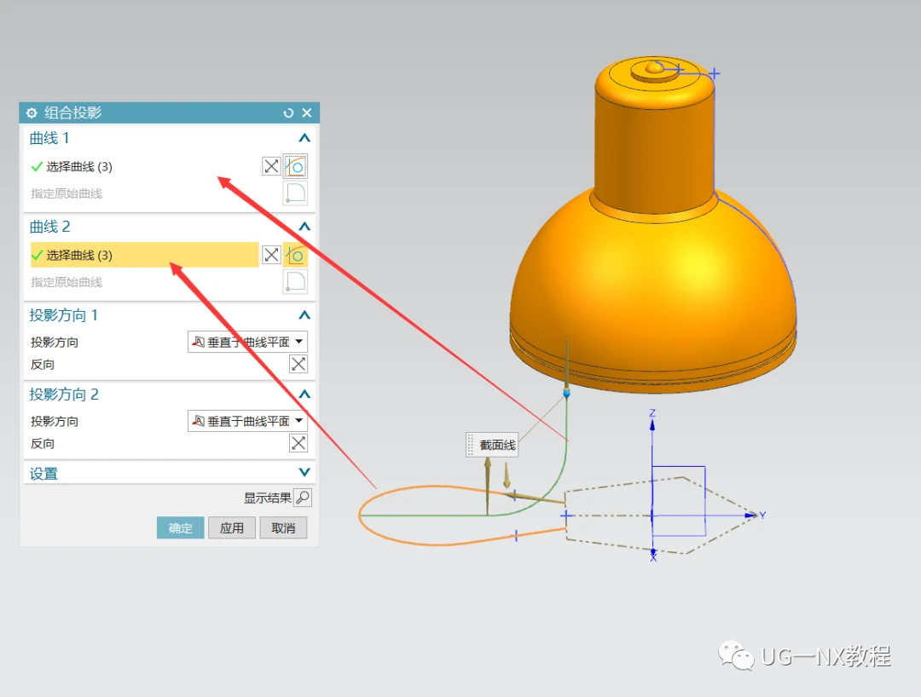Image resolution: width=921 pixels, height=697 pixels.
Task: Open the 组合投影 dialog settings gear
Action: coord(32,112)
